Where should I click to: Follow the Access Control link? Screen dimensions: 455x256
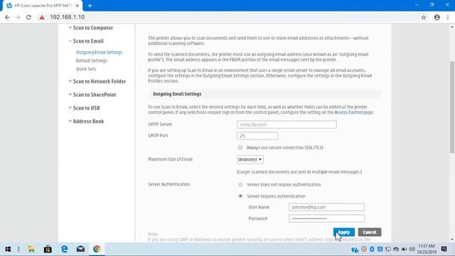pos(348,112)
